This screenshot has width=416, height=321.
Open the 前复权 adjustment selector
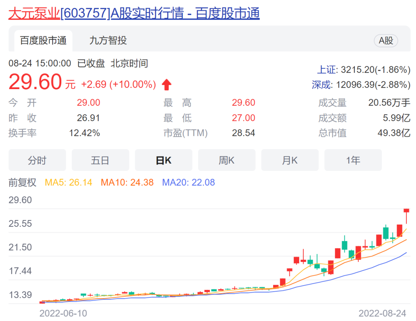[23, 182]
